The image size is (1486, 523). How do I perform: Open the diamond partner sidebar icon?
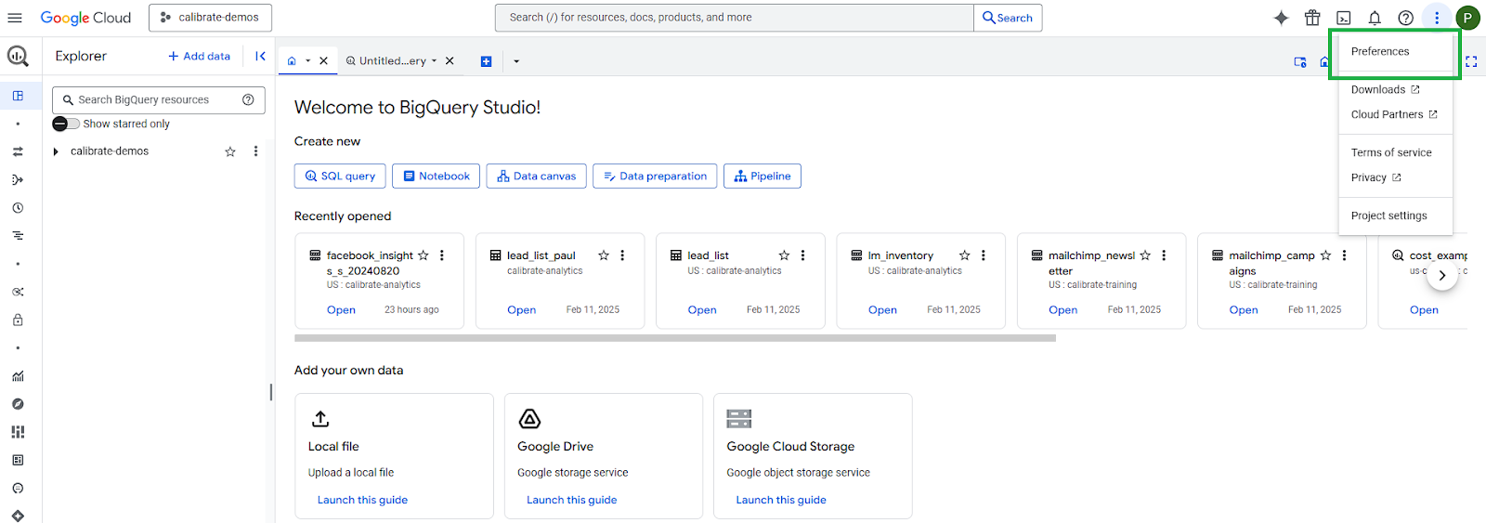pyautogui.click(x=18, y=516)
